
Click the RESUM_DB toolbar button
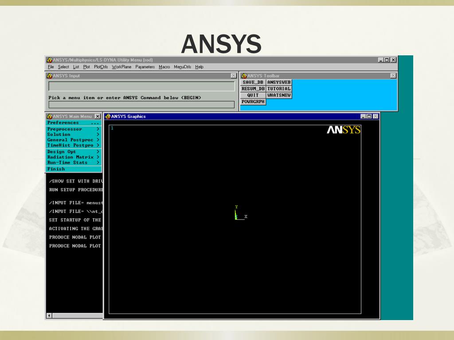pos(253,89)
